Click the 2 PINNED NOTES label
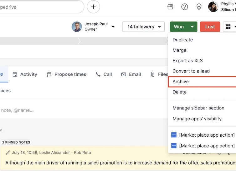Screen dimensions: 236x171 16,142
